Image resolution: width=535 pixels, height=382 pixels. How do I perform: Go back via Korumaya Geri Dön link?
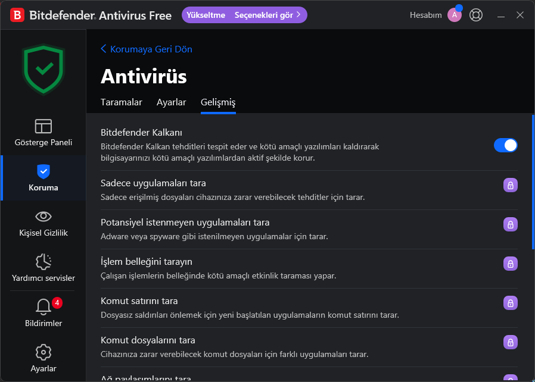tap(147, 49)
